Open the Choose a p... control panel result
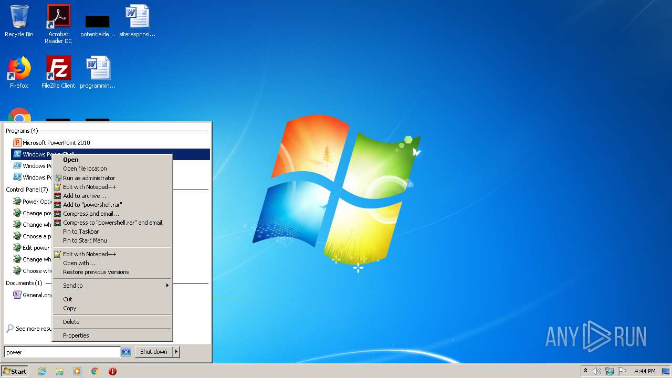This screenshot has width=672, height=378. point(32,236)
